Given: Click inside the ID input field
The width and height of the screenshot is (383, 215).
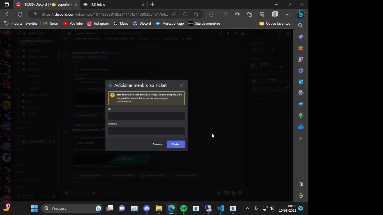Looking at the screenshot, I should [146, 116].
